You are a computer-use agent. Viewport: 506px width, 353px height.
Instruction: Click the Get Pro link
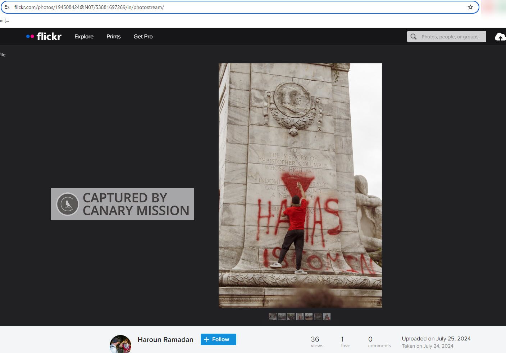tap(143, 37)
